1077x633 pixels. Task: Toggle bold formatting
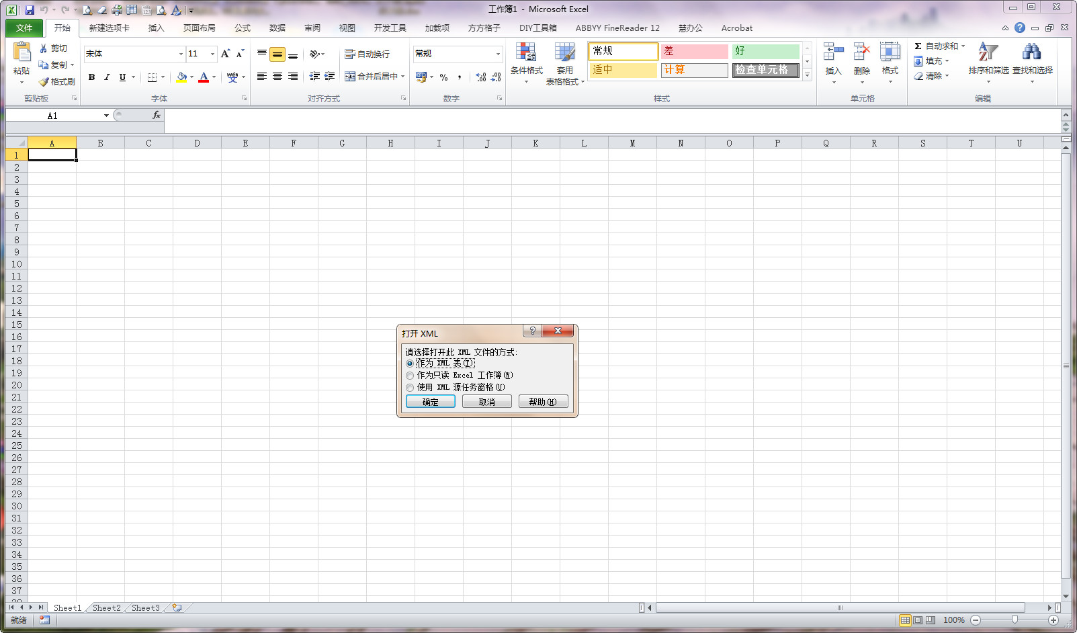92,77
